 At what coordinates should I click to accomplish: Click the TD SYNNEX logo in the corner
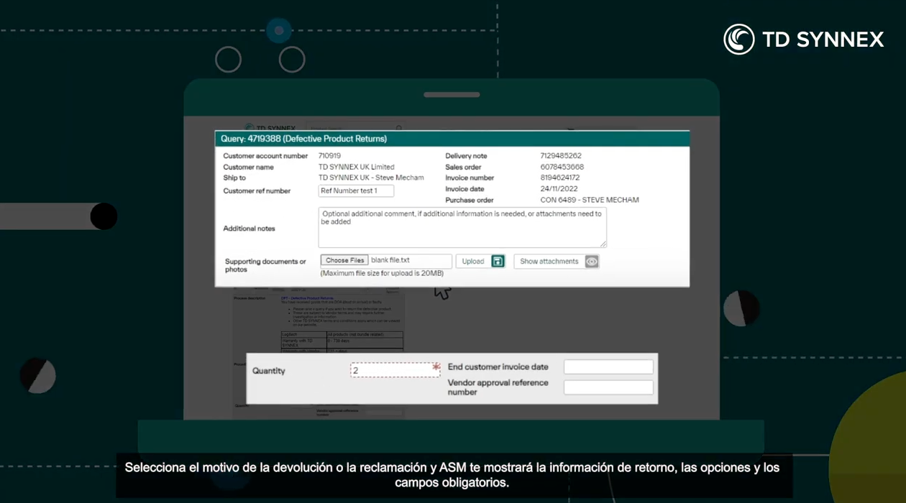[803, 40]
